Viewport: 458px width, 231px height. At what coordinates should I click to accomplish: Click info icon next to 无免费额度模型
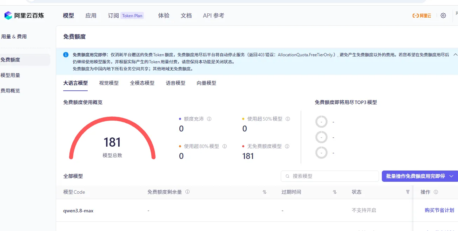(x=287, y=146)
